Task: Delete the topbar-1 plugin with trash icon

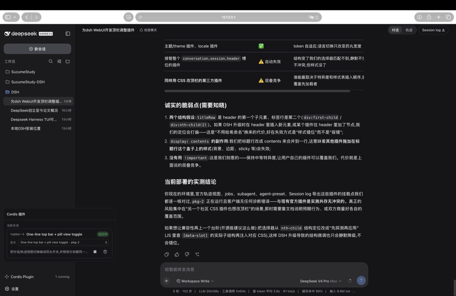Action: [105, 252]
